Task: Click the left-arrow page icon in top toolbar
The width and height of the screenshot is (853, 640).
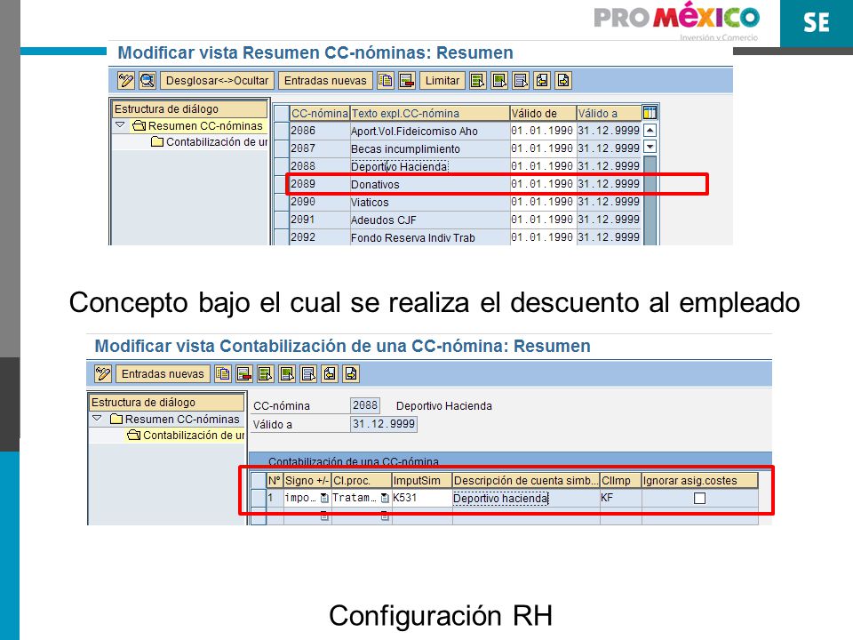Action: pos(542,81)
